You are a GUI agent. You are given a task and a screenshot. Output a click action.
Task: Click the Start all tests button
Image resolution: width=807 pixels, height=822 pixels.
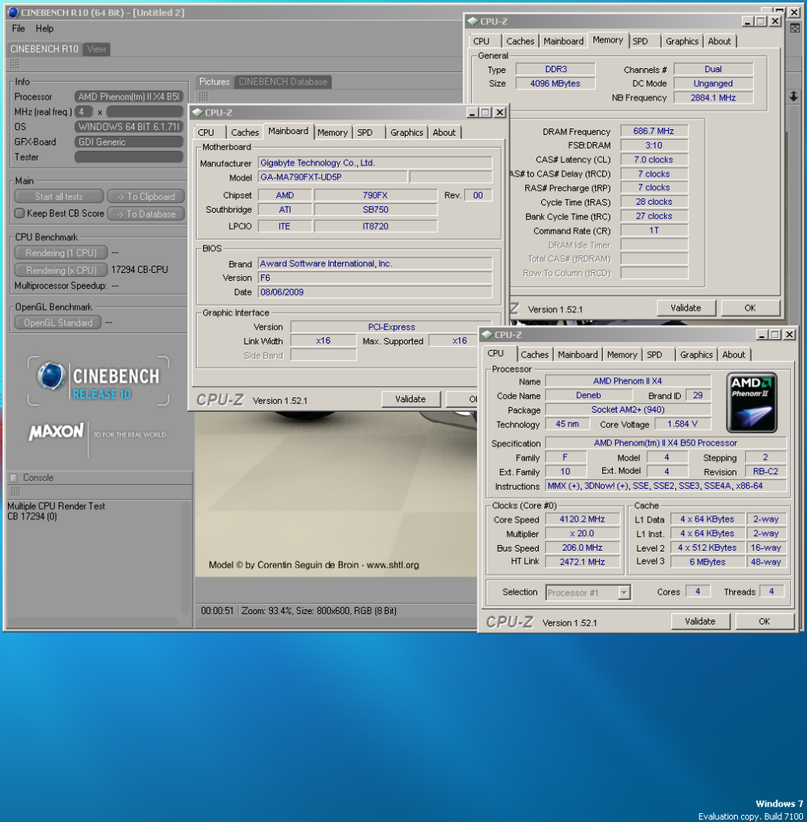[x=59, y=197]
